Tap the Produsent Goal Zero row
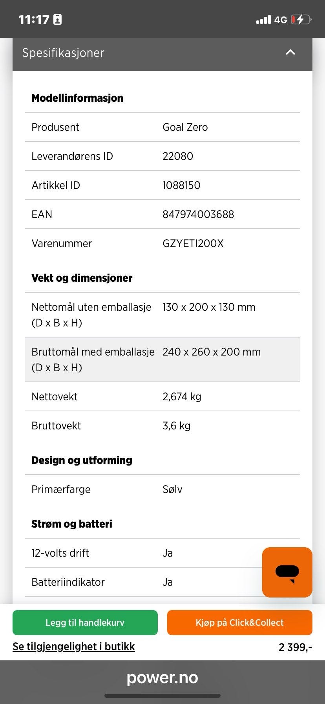This screenshot has width=325, height=704. click(x=162, y=127)
